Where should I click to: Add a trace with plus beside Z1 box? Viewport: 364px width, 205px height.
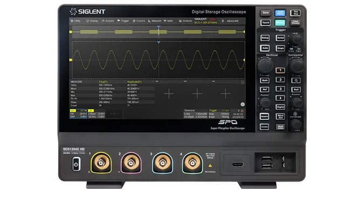[x=114, y=114]
